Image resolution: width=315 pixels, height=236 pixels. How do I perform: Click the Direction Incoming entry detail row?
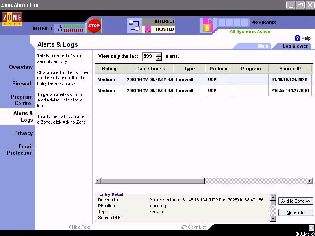pyautogui.click(x=183, y=206)
